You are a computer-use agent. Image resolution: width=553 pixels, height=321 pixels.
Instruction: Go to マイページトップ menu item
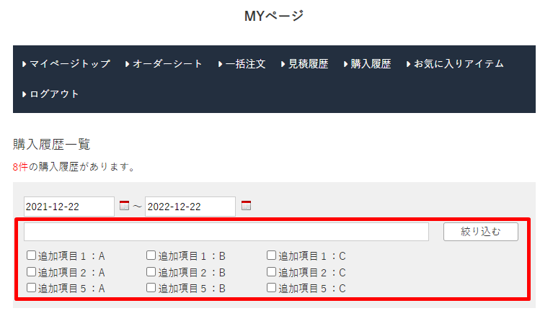66,64
